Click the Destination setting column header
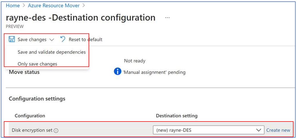The width and height of the screenshot is (297, 139). pyautogui.click(x=177, y=116)
